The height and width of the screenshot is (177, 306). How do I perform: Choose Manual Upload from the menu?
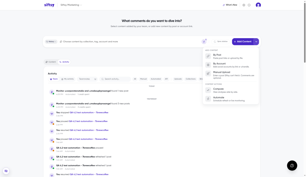231,75
